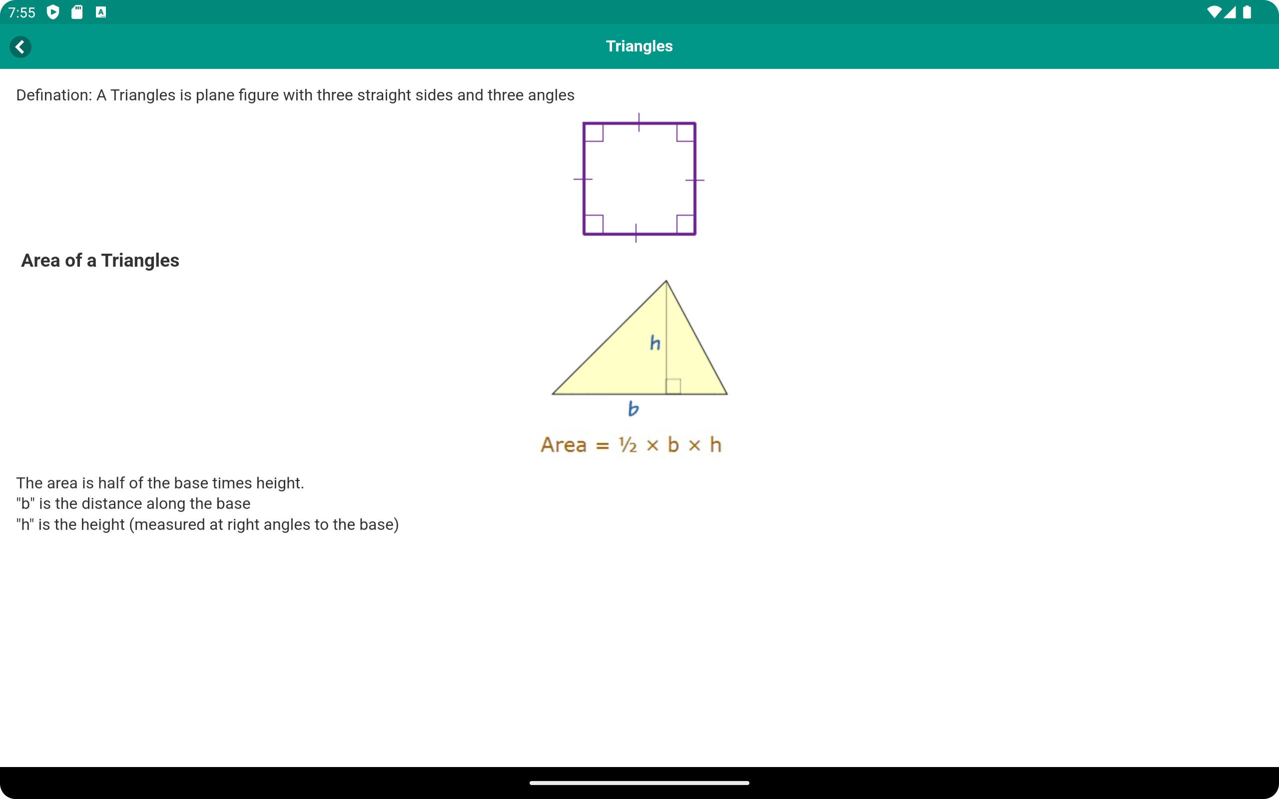Tap the keyboard language status icon

pos(101,12)
